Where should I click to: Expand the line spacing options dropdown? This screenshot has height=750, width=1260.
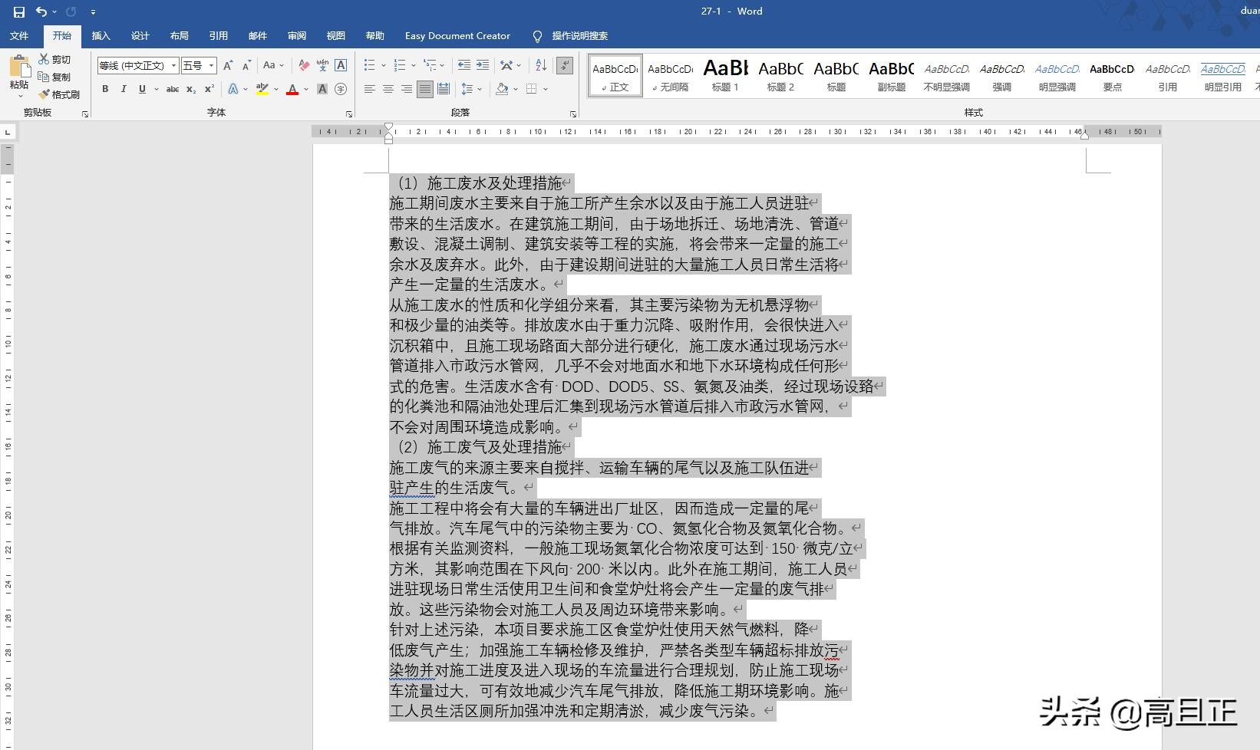tap(479, 89)
